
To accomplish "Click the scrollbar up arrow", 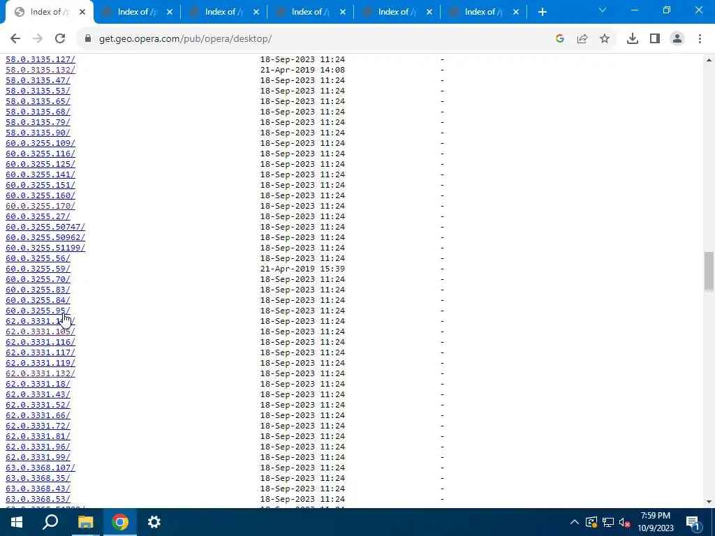I will tap(709, 60).
